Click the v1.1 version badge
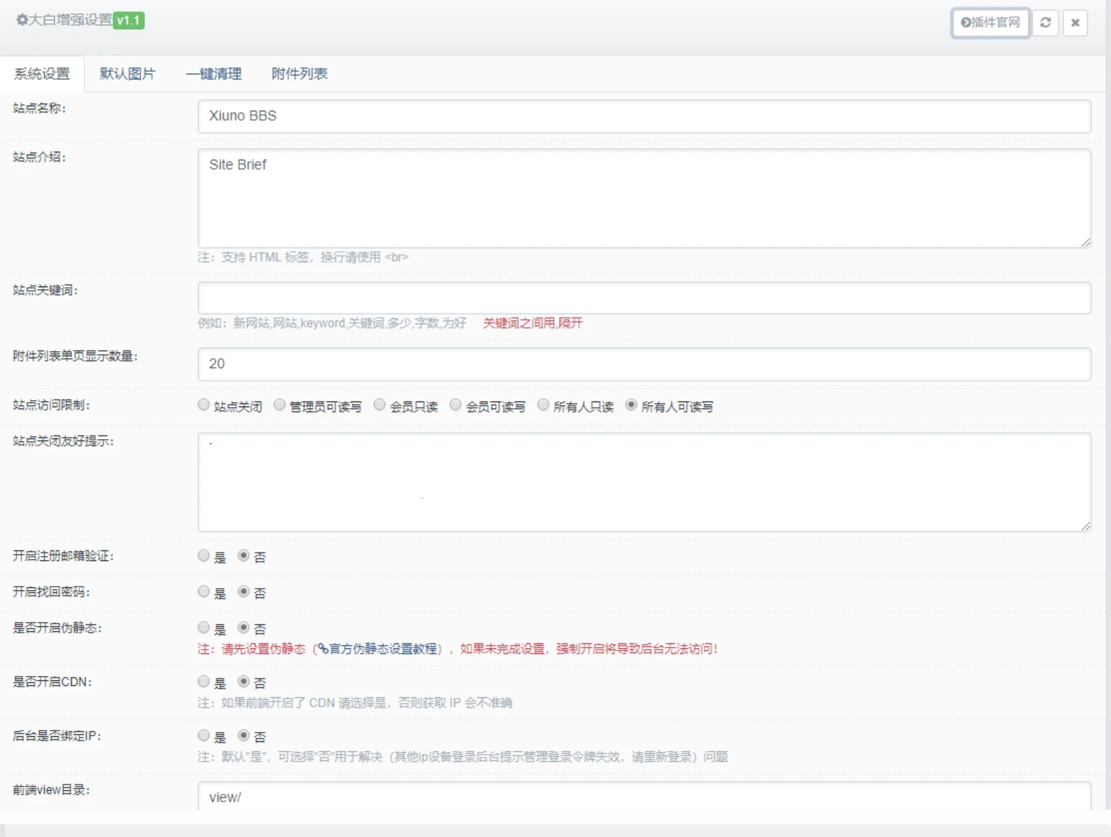1111x837 pixels. 128,21
